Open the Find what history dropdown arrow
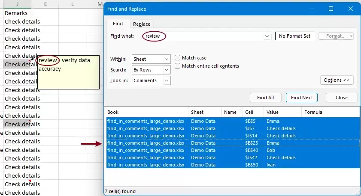 [267, 36]
